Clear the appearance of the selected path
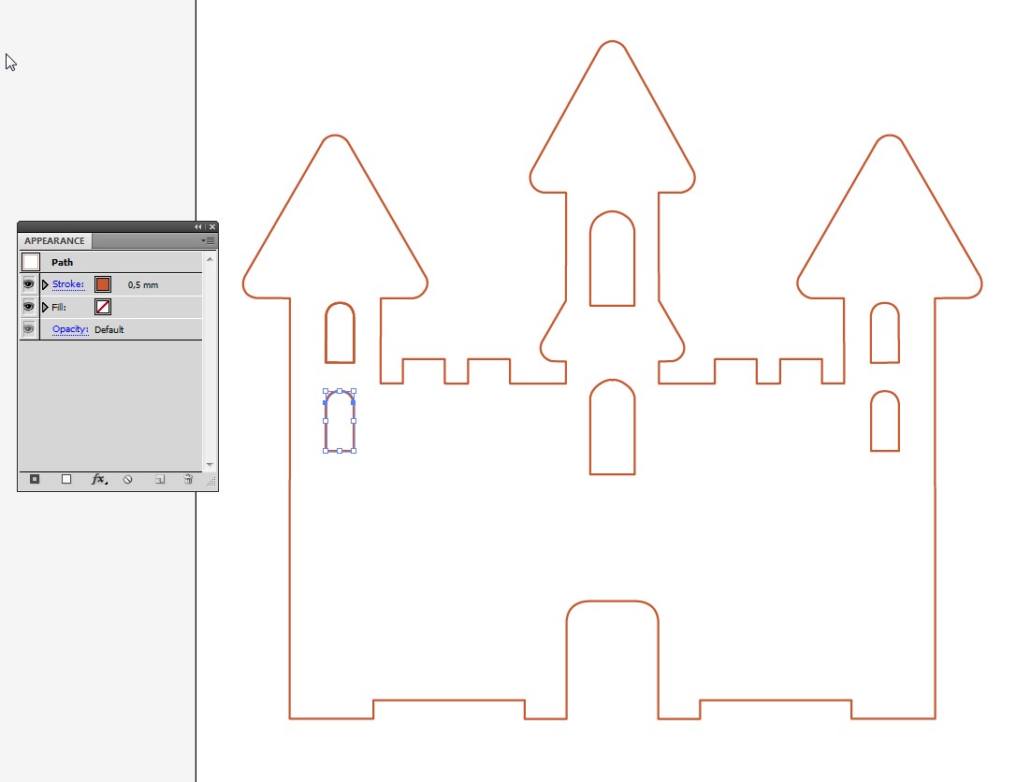 tap(127, 479)
